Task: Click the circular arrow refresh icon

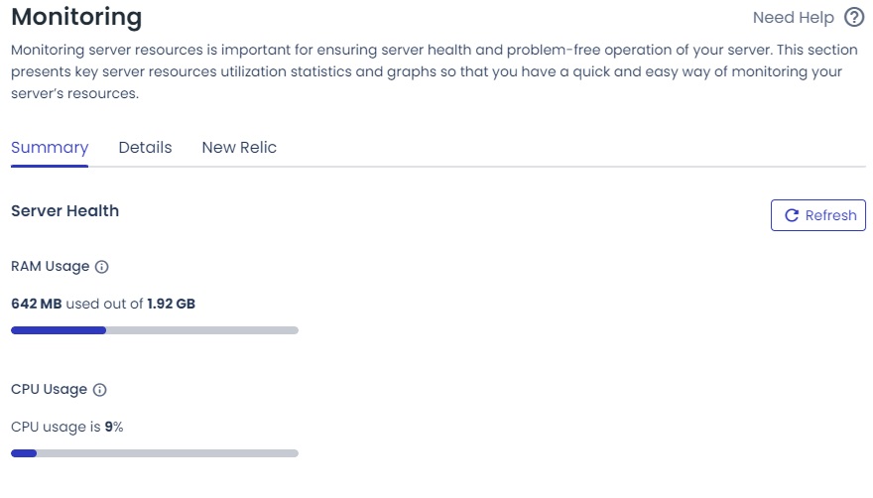Action: pos(792,215)
